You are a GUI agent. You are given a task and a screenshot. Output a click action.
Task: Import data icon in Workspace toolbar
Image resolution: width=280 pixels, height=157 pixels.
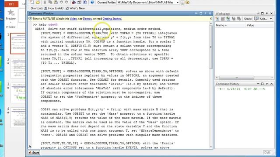228,18
